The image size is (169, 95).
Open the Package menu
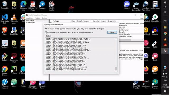[x=37, y=18]
